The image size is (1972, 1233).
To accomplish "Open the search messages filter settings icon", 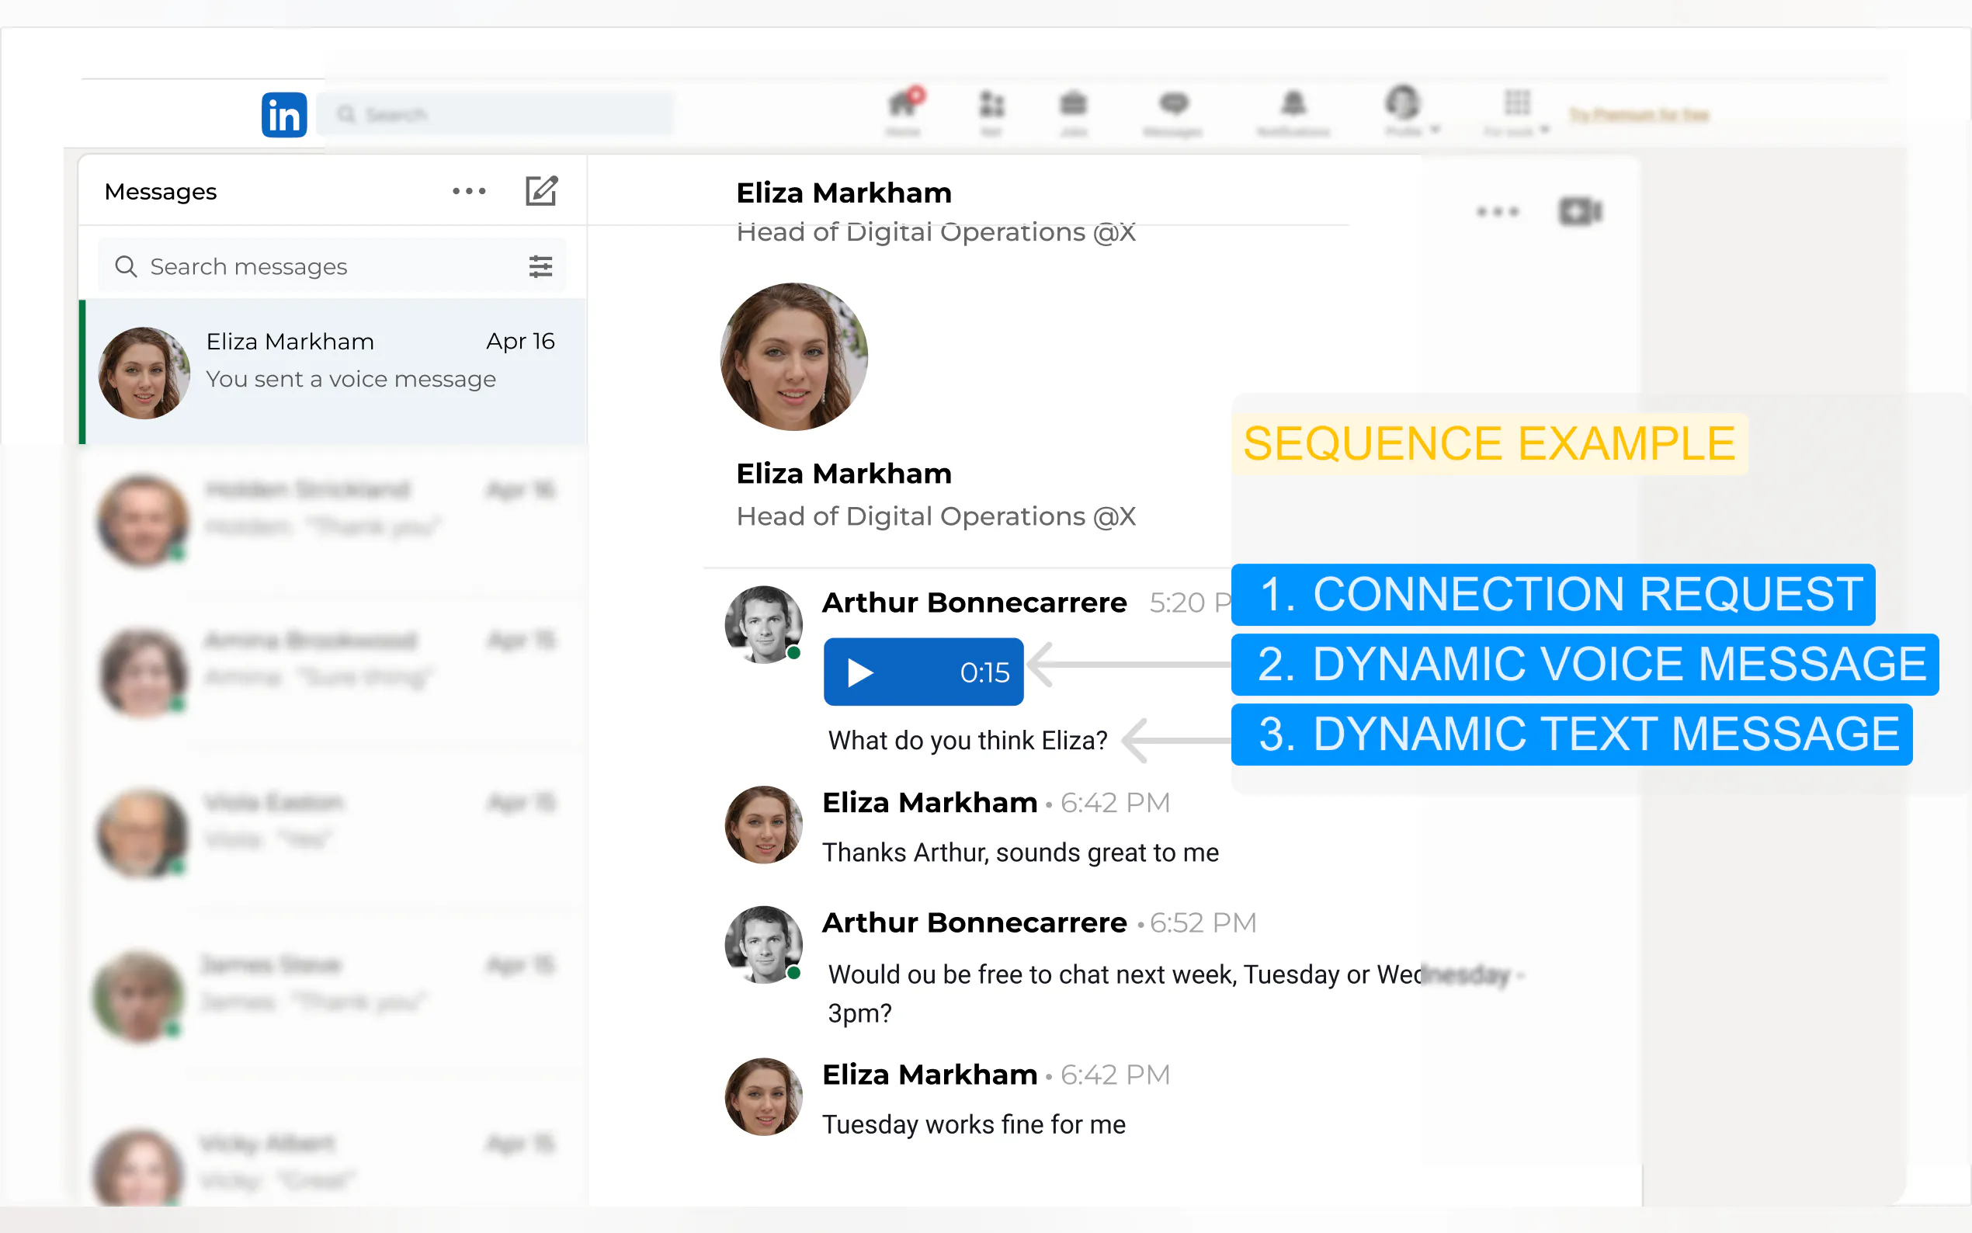I will pos(540,266).
